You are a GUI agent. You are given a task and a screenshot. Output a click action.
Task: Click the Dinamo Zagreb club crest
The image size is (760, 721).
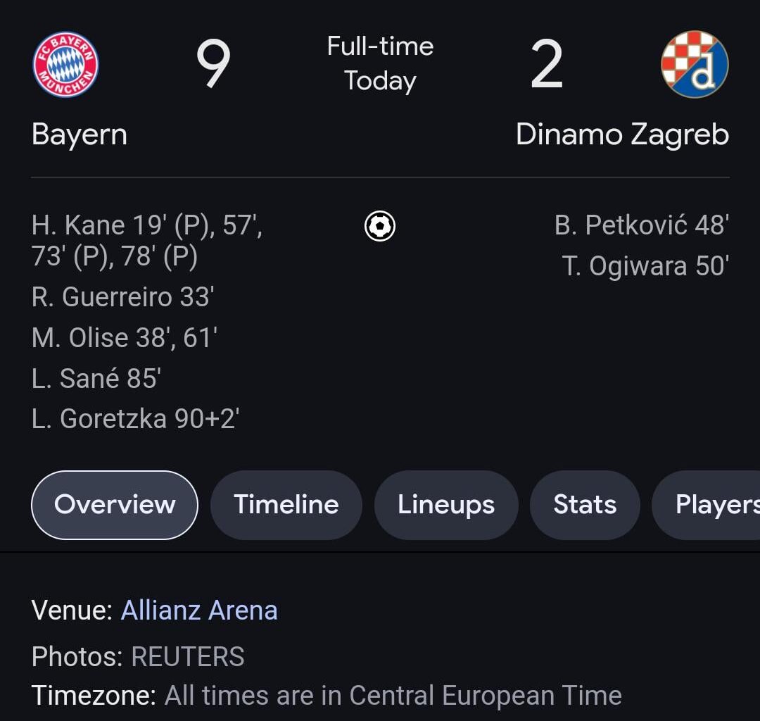(x=694, y=65)
